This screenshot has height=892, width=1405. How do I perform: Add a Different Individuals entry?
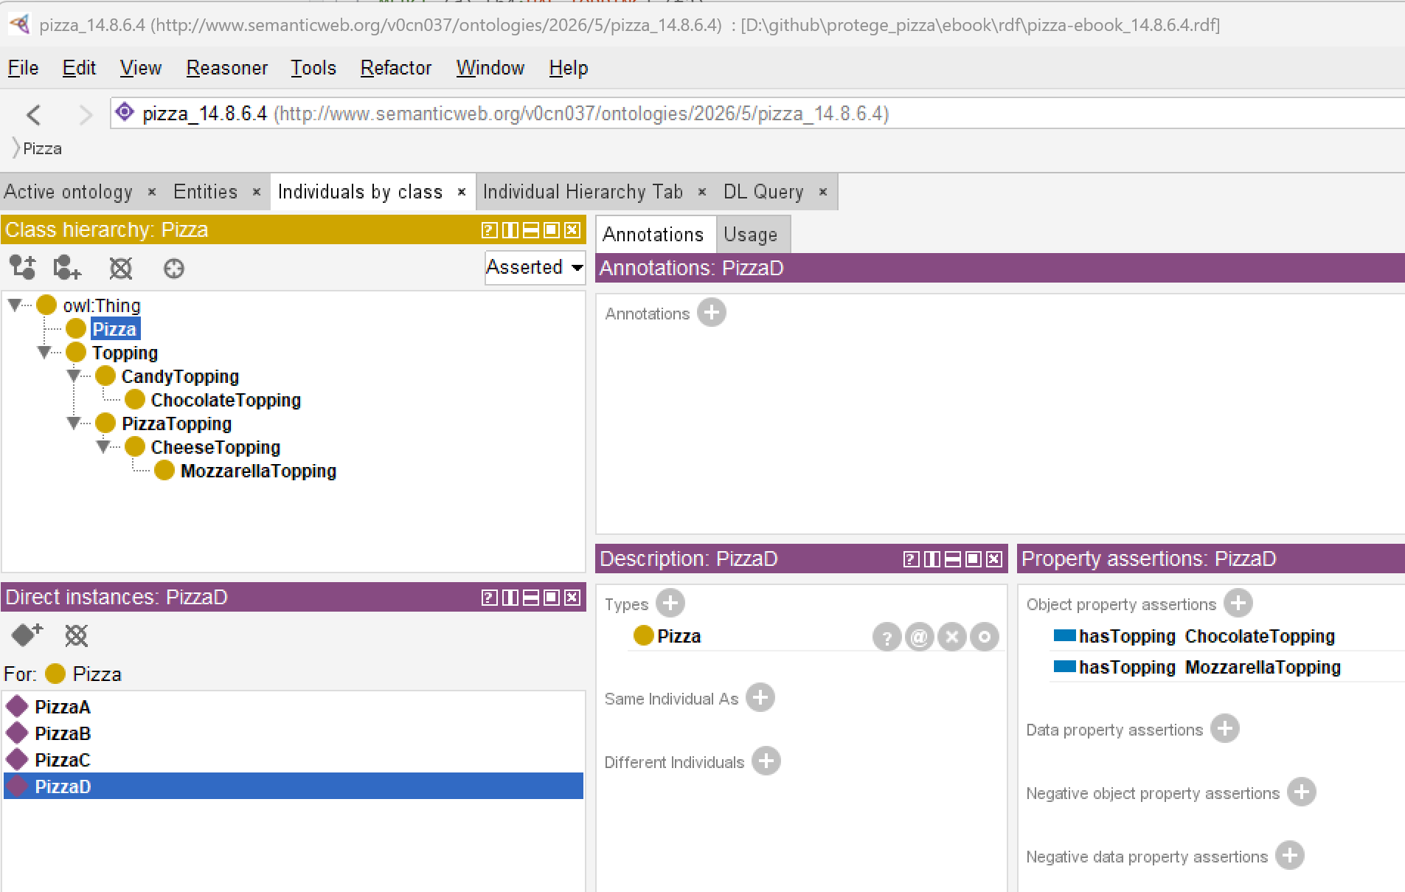click(x=766, y=761)
